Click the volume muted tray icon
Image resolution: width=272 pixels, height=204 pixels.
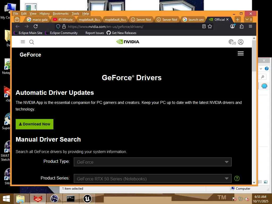click(247, 199)
